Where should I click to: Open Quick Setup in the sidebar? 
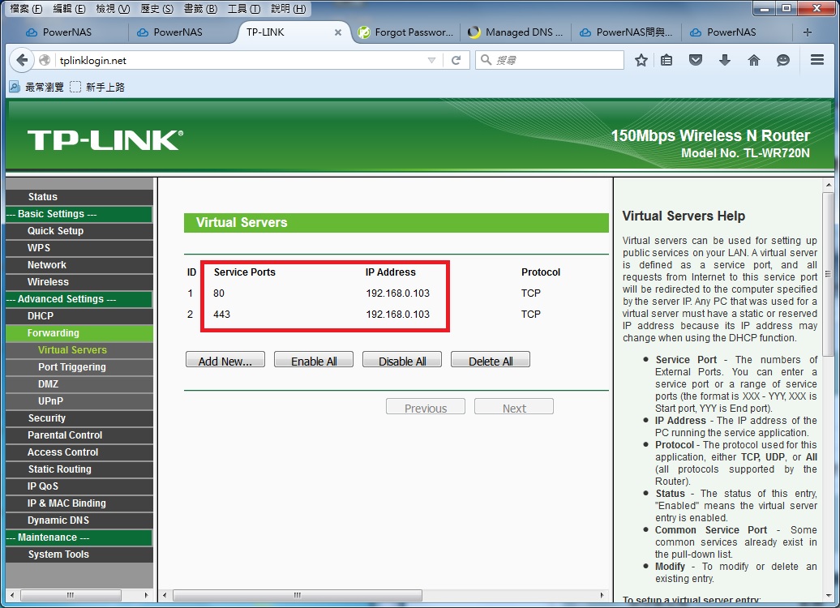(x=79, y=231)
